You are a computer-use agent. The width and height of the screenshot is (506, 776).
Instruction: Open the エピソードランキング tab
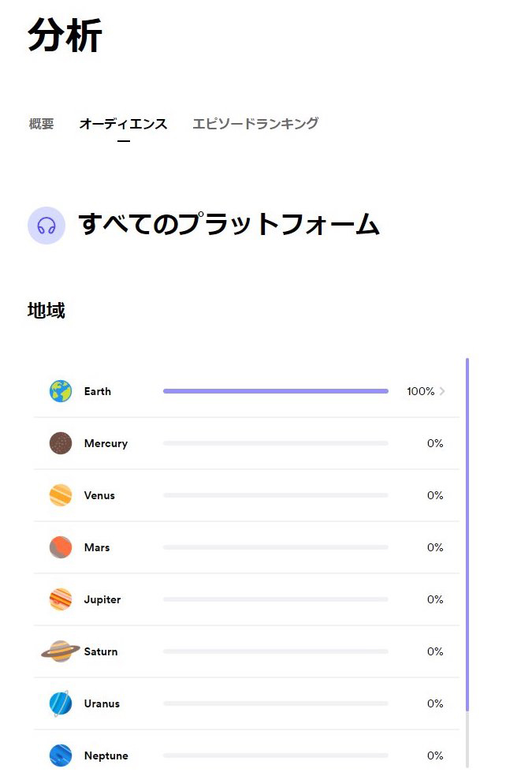tap(255, 124)
